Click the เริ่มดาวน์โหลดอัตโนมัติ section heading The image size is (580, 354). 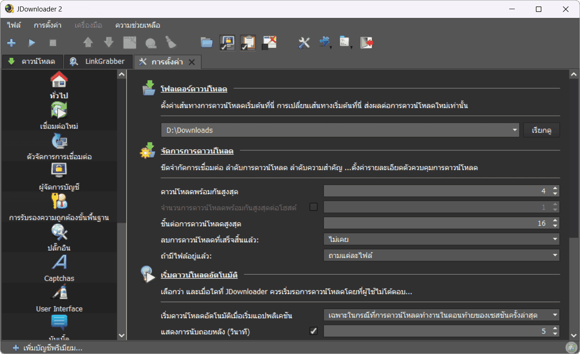[x=199, y=275]
